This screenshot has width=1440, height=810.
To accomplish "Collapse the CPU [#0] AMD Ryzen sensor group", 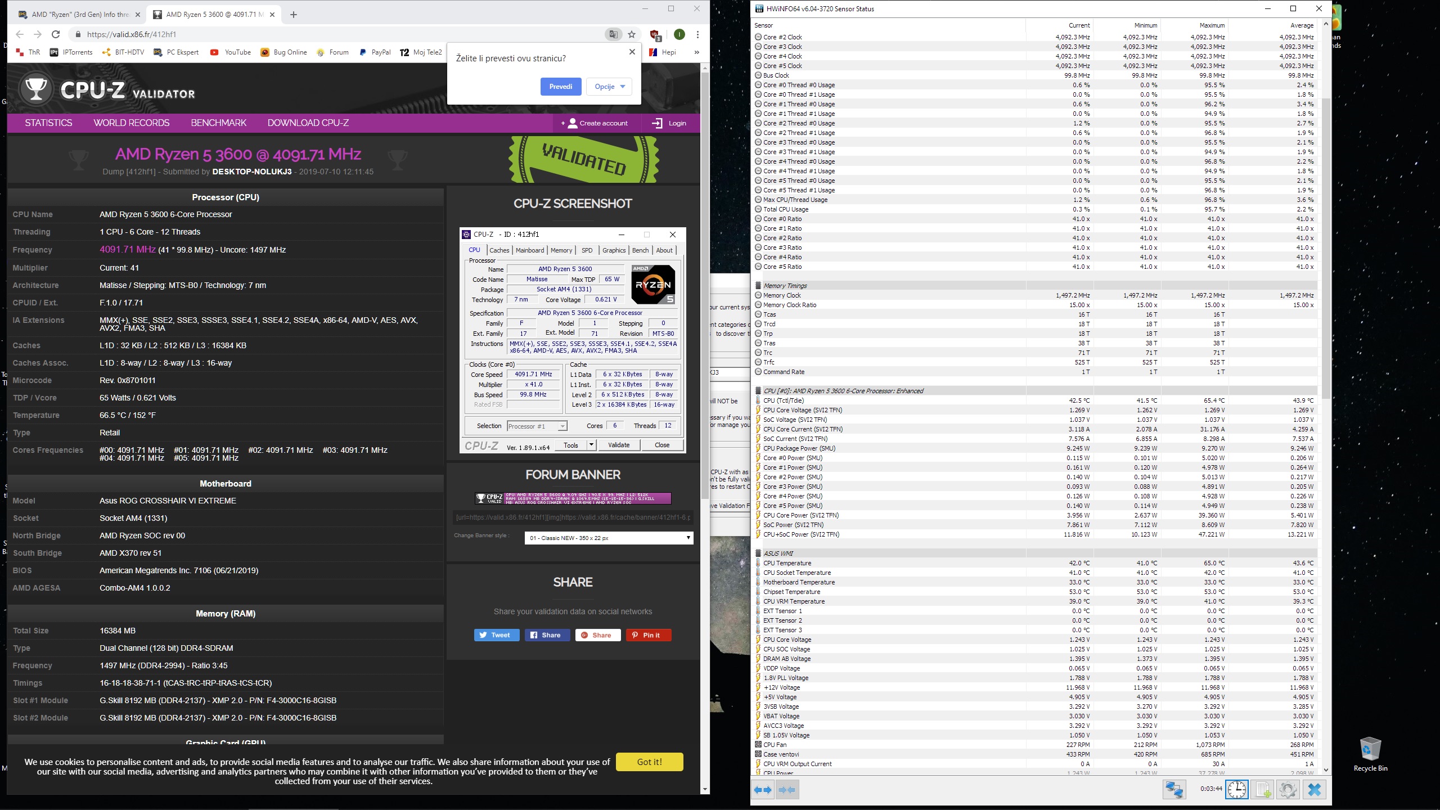I will click(758, 391).
